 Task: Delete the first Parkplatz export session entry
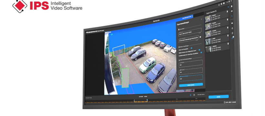[227, 12]
